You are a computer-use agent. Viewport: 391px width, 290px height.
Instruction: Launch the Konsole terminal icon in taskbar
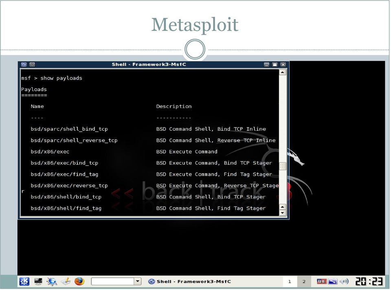38,281
